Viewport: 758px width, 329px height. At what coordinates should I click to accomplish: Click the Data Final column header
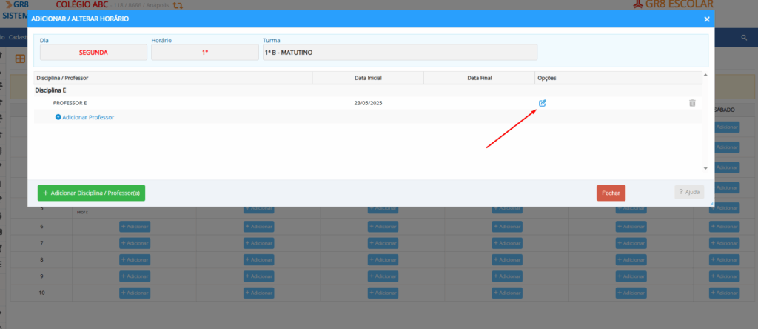(479, 78)
